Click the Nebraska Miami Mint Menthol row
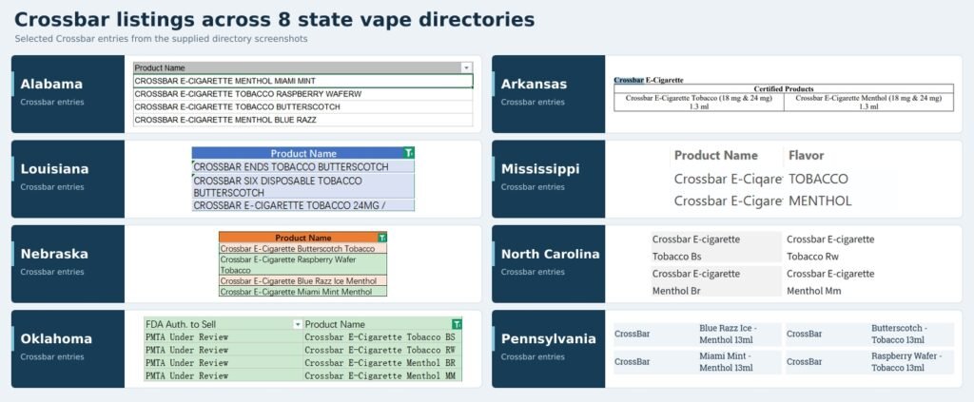The height and width of the screenshot is (402, 974). 303,292
